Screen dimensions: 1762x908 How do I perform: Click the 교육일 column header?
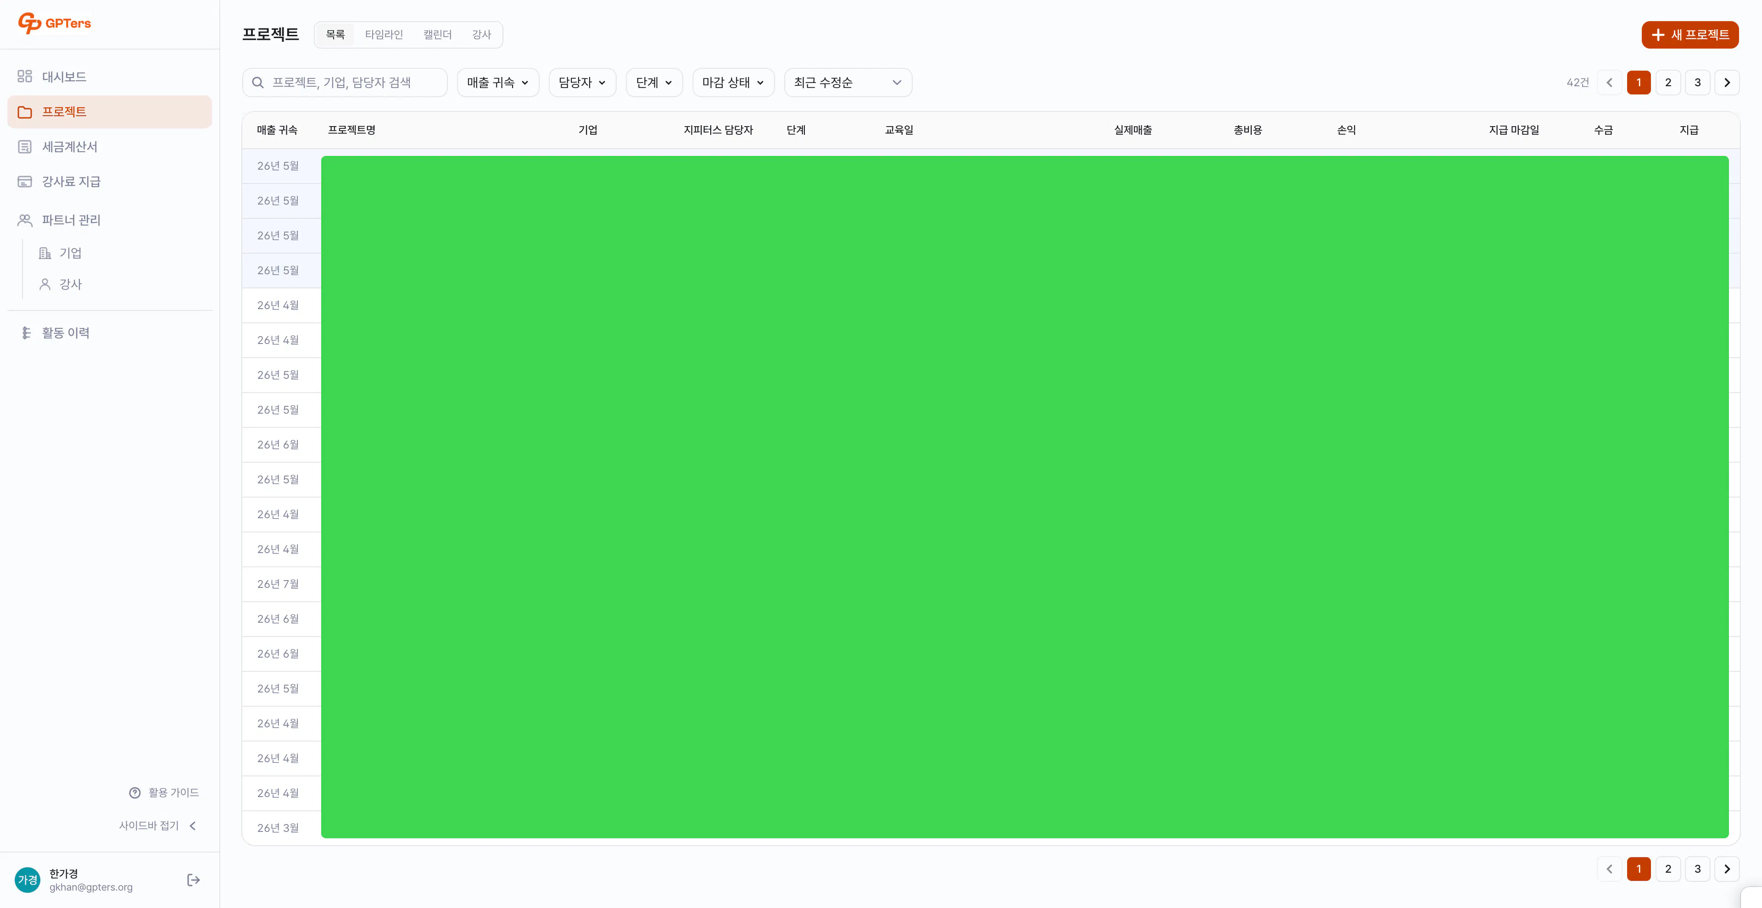tap(899, 130)
